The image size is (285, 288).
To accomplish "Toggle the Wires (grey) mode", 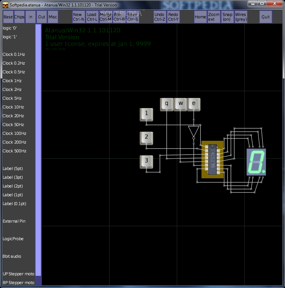I will tap(241, 17).
